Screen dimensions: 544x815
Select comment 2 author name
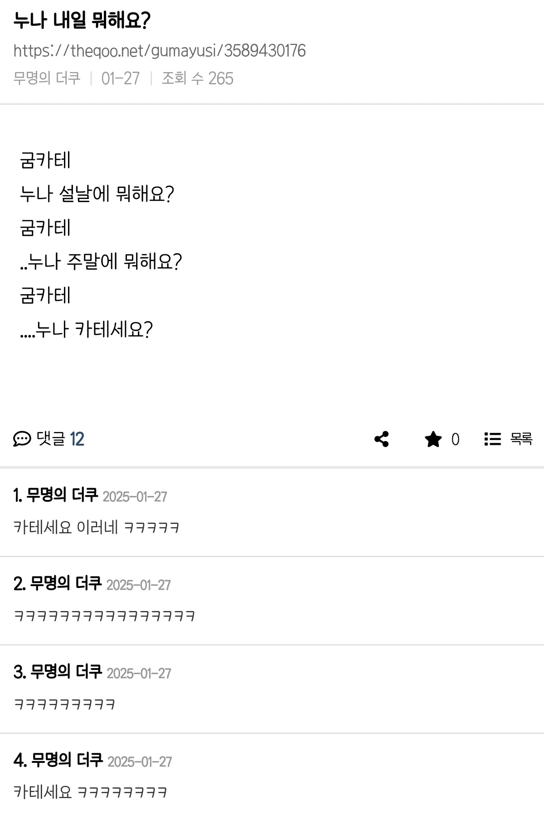(66, 583)
